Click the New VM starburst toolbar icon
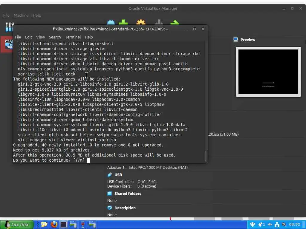The height and width of the screenshot is (229, 306). [111, 22]
